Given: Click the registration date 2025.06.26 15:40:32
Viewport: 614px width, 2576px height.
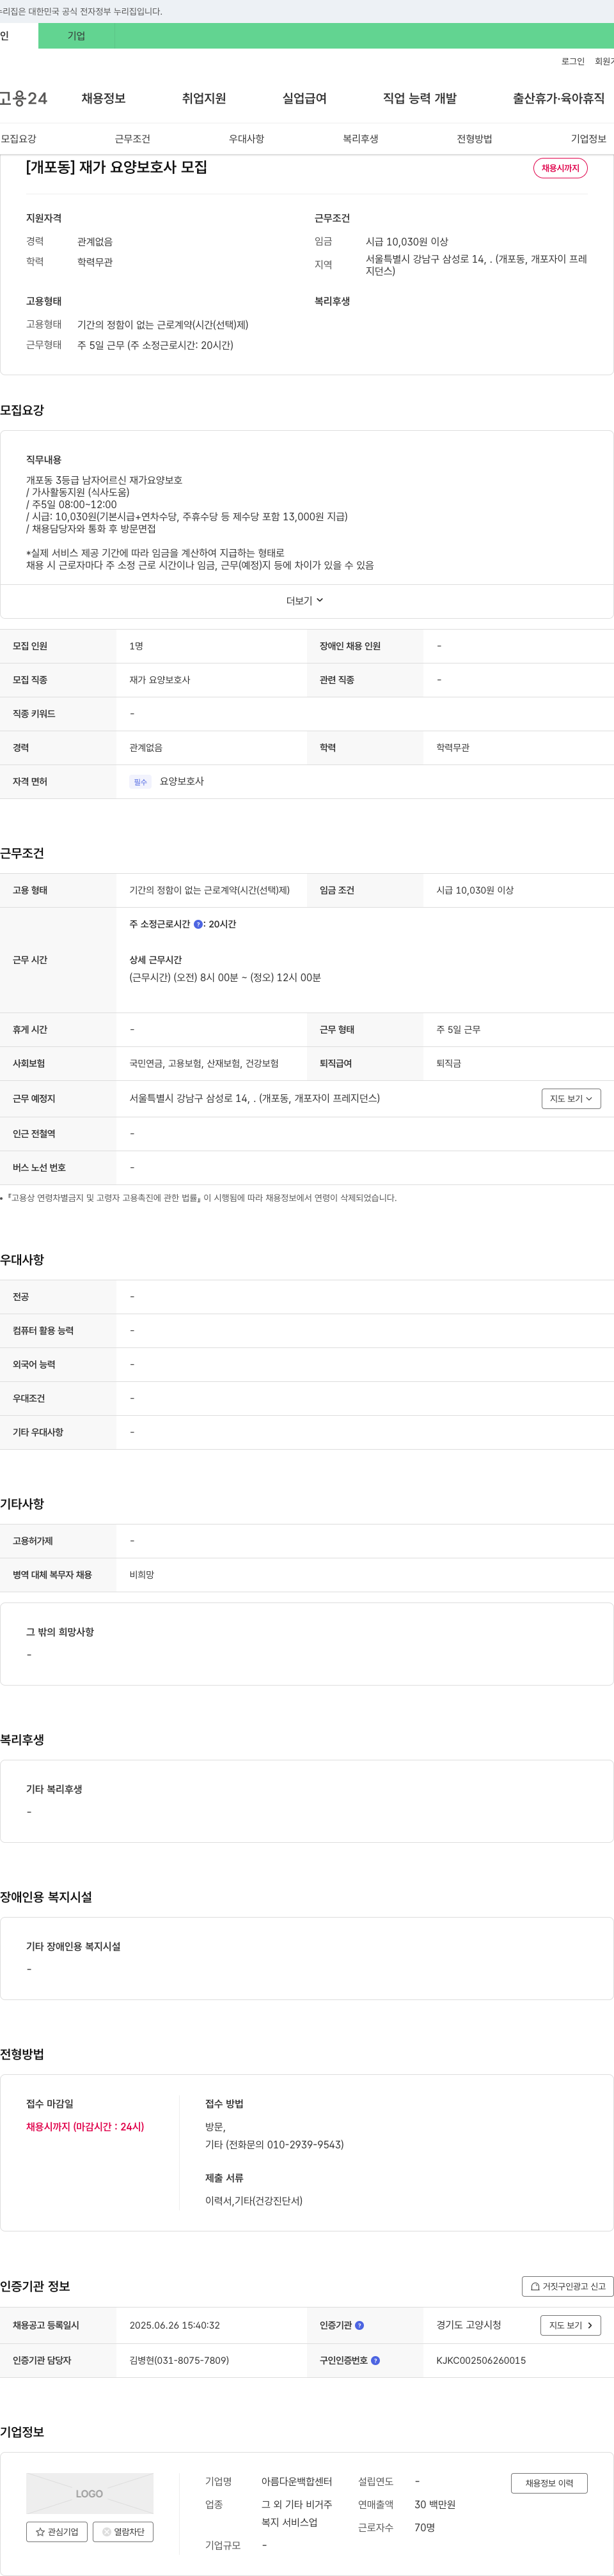Looking at the screenshot, I should 174,2325.
